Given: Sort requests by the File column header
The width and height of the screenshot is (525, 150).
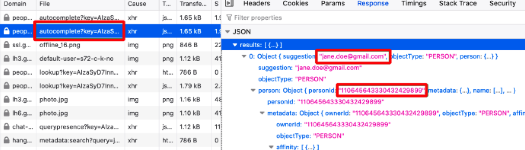Looking at the screenshot, I should coord(45,4).
